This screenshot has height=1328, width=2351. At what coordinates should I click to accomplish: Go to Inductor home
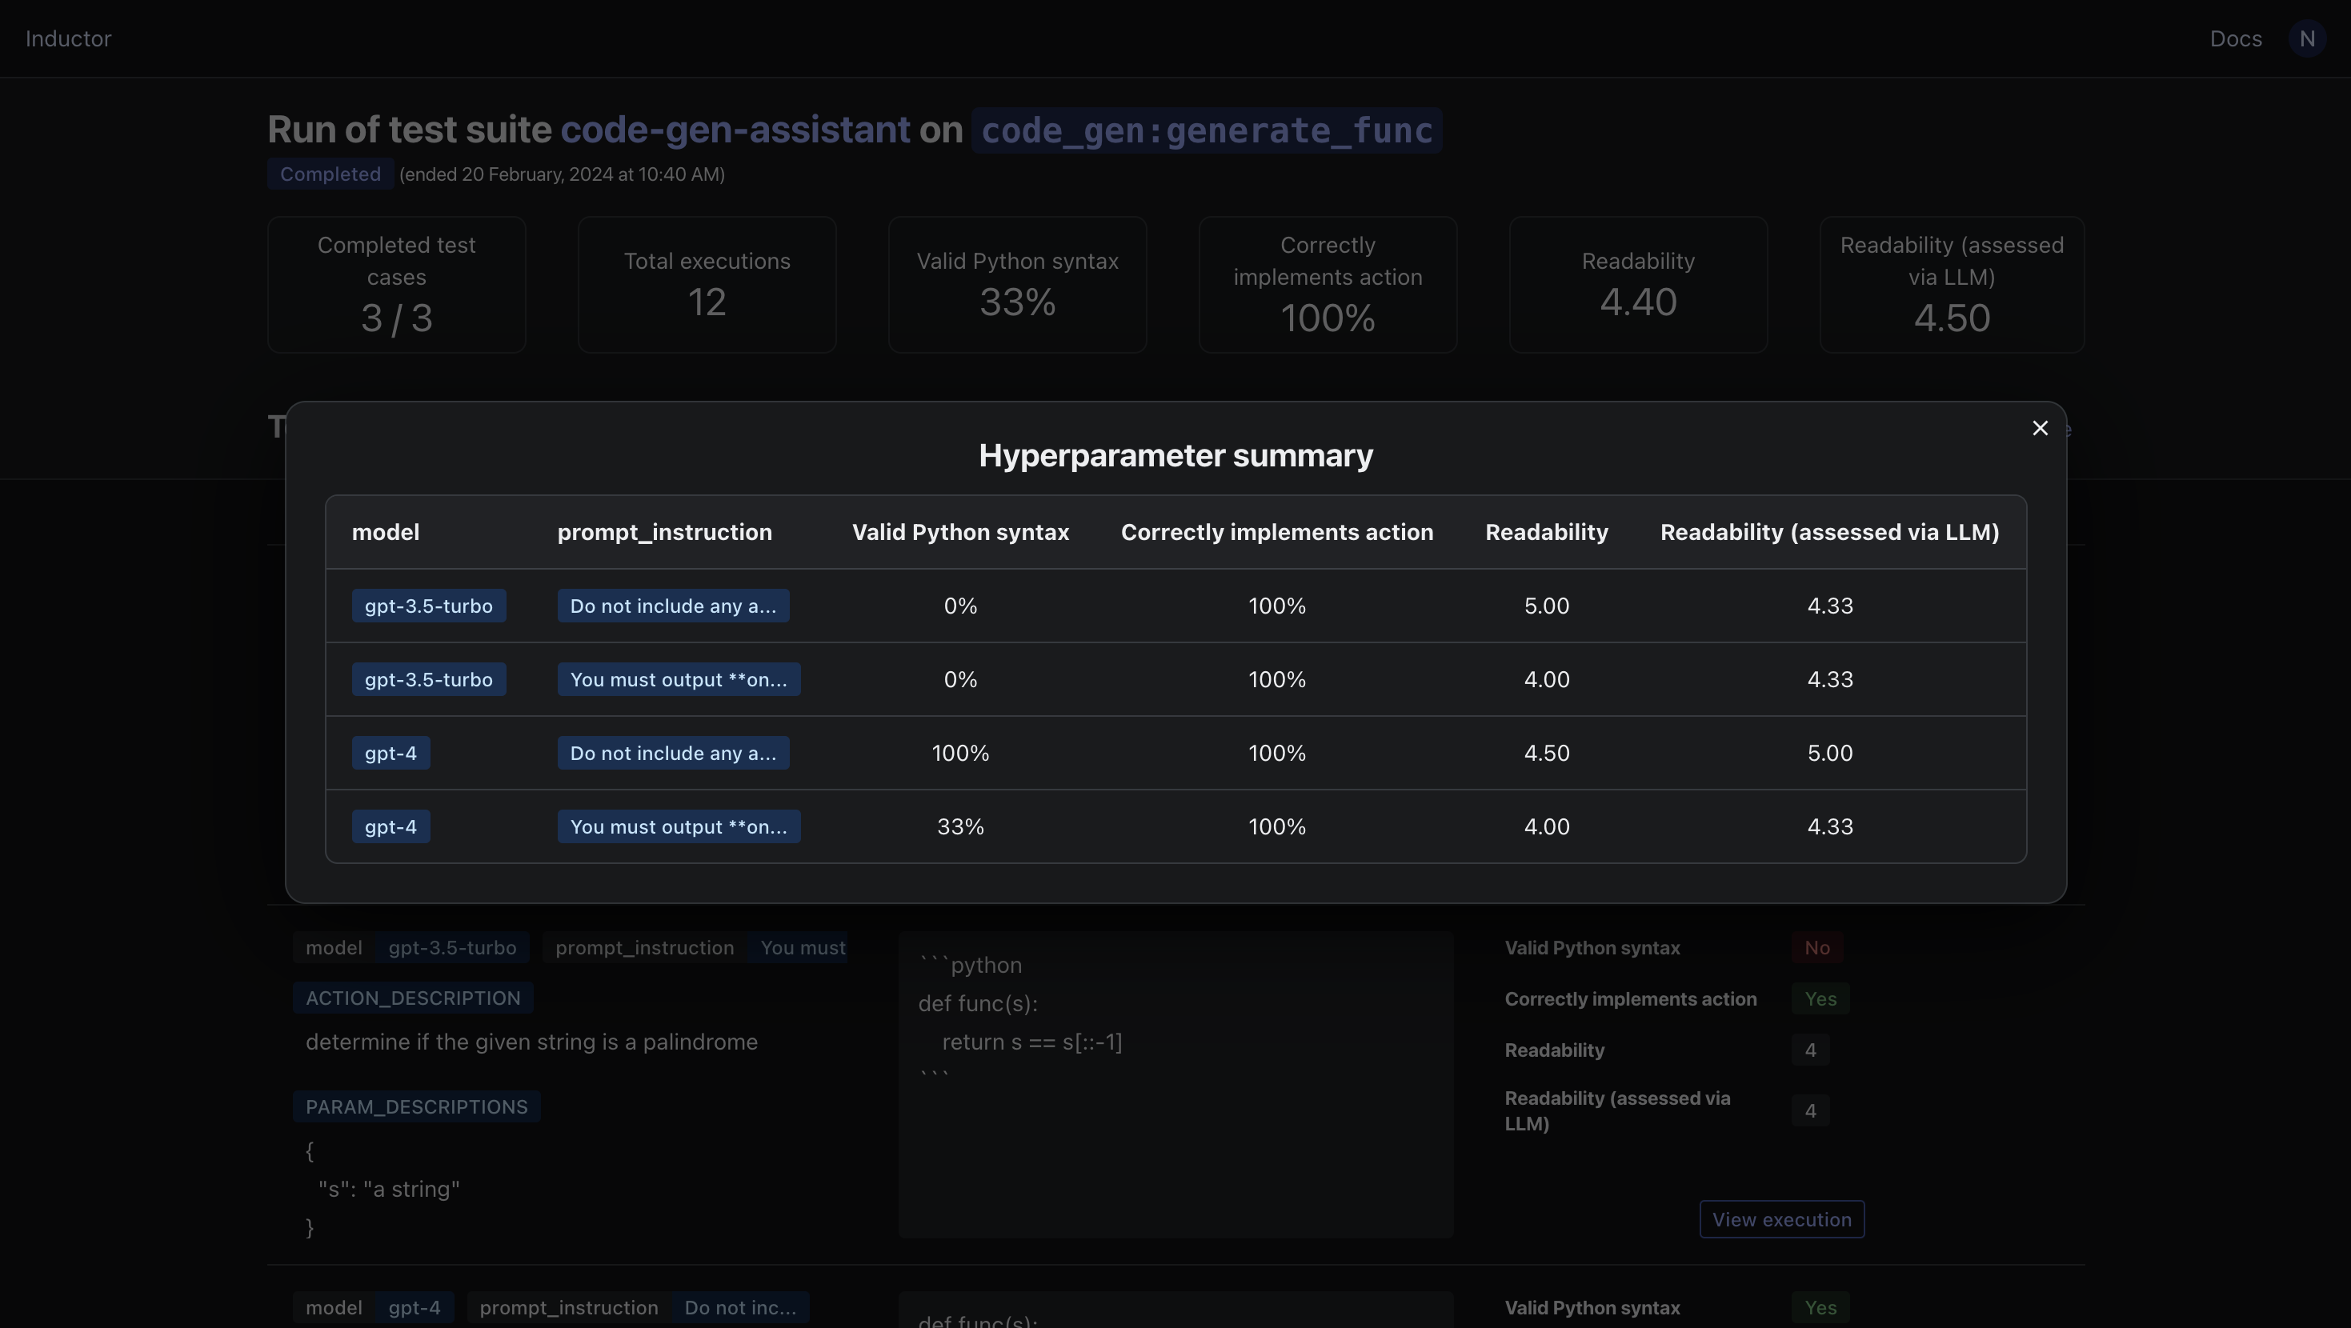pos(69,38)
